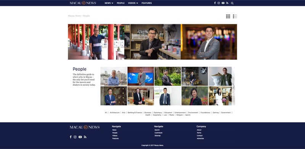Filter people by Diplomacy
This screenshot has height=149, width=305.
tap(158, 113)
